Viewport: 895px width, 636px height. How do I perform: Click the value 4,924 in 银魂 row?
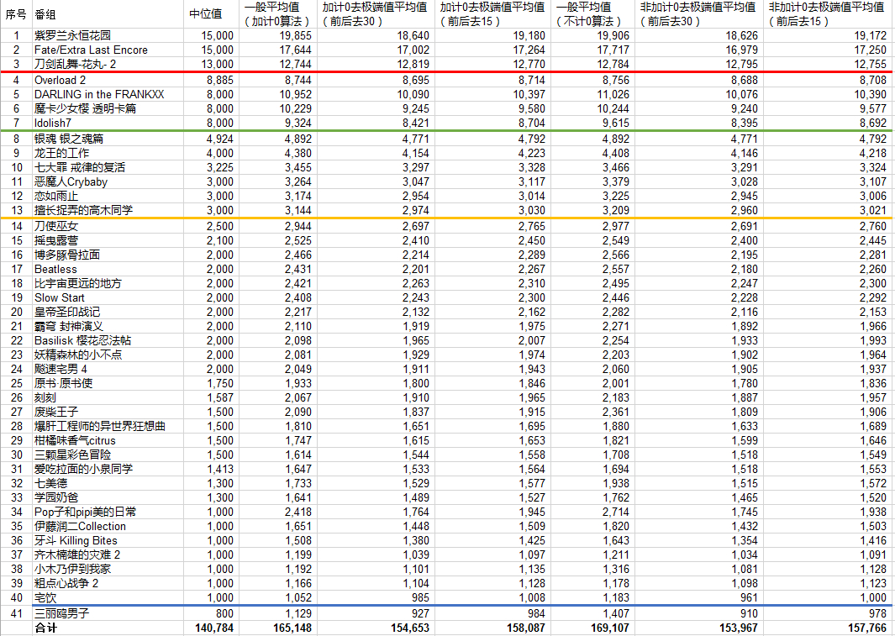(x=219, y=139)
